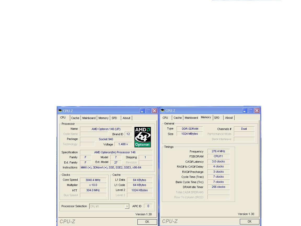Screen dimensions: 301x226
Task: Select Memory tab in left CPU-Z window
Action: coord(103,118)
